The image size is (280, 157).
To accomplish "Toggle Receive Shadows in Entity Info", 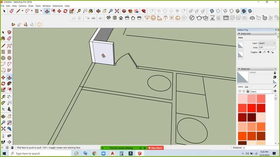I will [268, 52].
